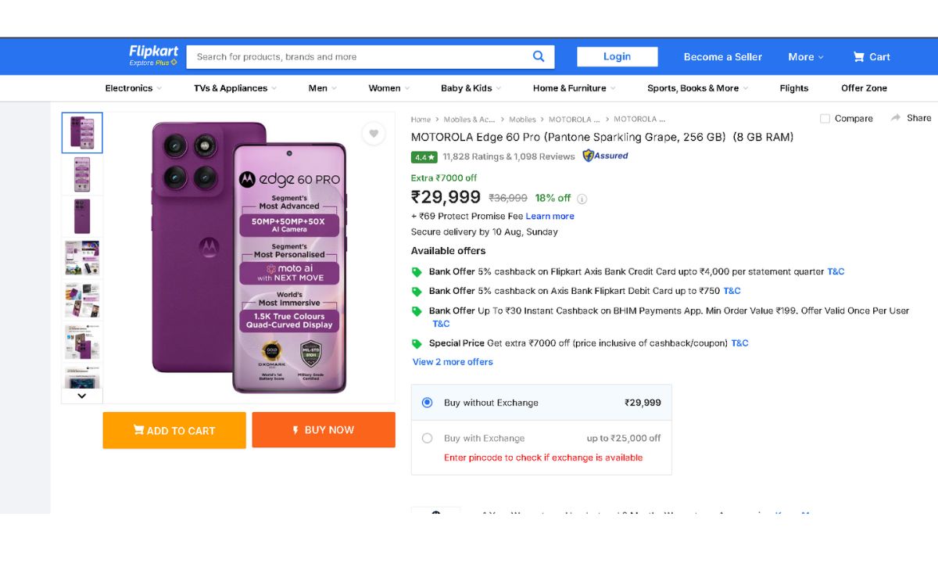Click the 4.4 star rating badge
Viewport: 938px width, 563px height.
coord(424,156)
